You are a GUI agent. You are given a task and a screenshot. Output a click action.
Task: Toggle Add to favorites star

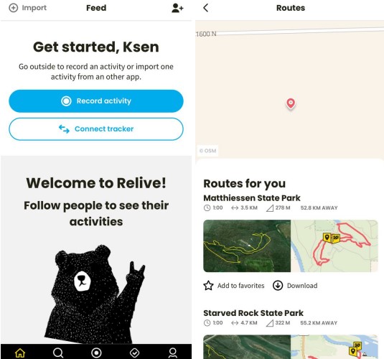[208, 286]
